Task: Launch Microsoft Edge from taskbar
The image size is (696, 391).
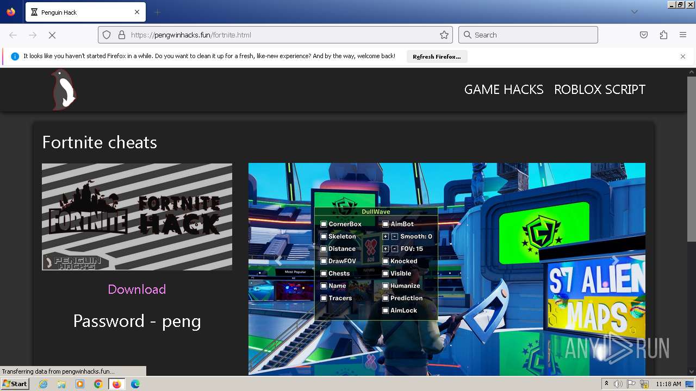Action: coord(135,384)
